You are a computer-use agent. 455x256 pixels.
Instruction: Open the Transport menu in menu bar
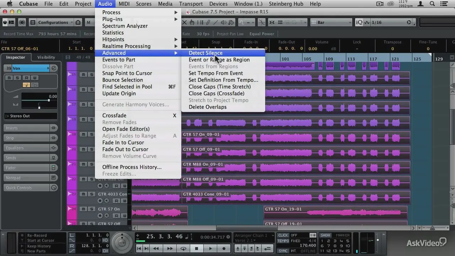[x=191, y=4]
